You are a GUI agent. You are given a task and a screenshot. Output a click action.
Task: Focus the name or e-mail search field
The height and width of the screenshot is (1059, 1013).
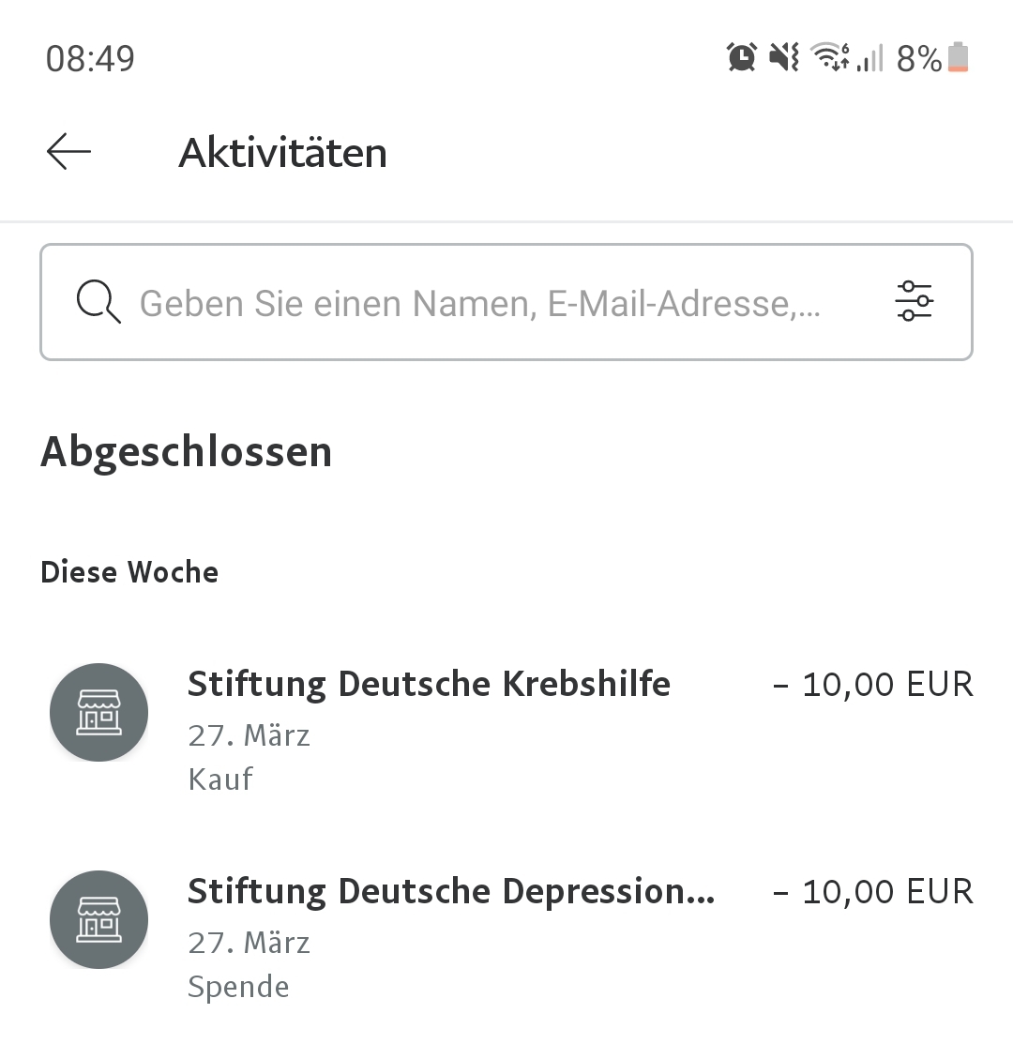(478, 303)
